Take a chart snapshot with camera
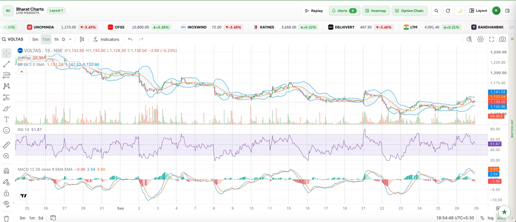The image size is (516, 222). click(x=502, y=39)
